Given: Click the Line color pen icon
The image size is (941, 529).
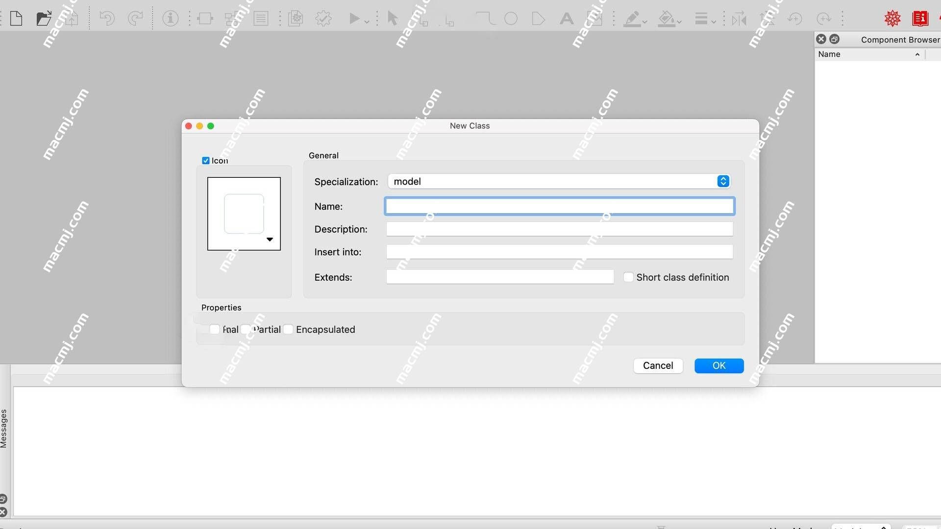Looking at the screenshot, I should click(632, 19).
